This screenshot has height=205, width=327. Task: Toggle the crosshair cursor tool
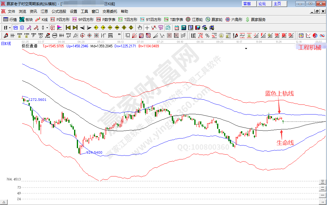pos(147,28)
